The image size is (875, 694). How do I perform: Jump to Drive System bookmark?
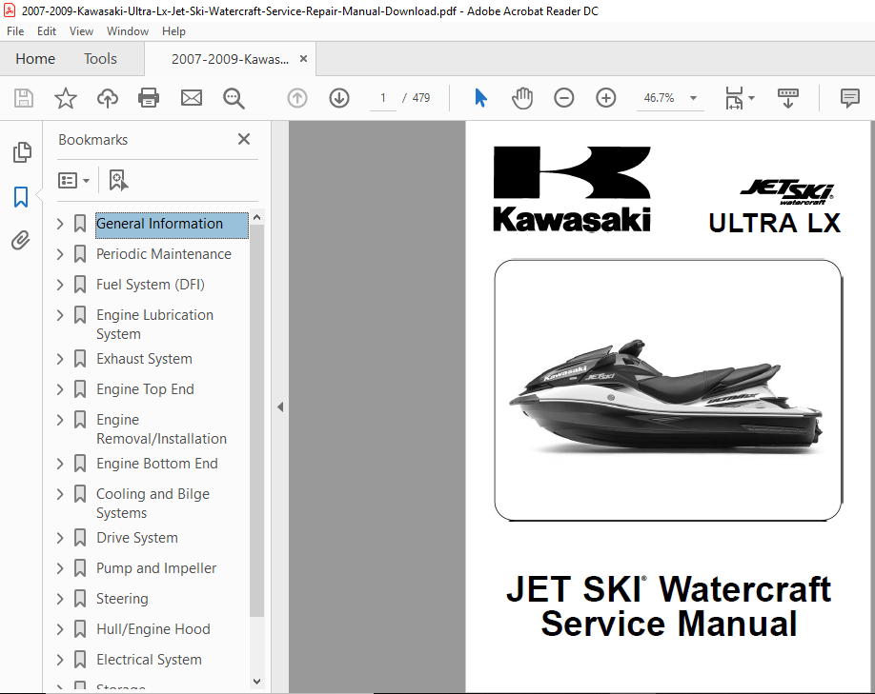pyautogui.click(x=136, y=538)
